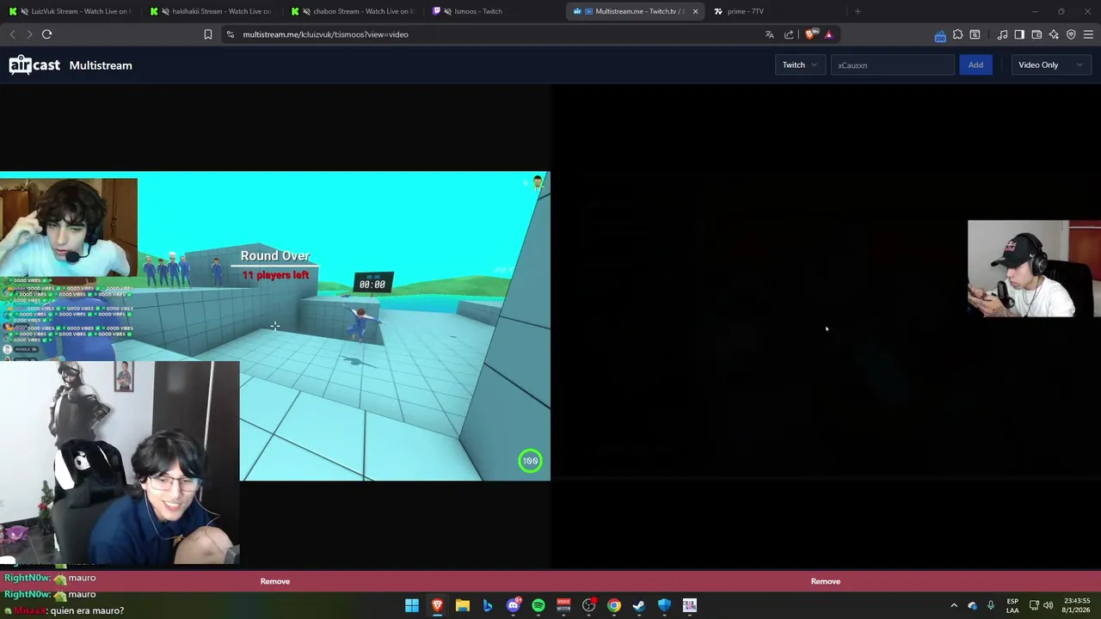1101x619 pixels.
Task: Open Brave Shields lion icon
Action: (x=810, y=34)
